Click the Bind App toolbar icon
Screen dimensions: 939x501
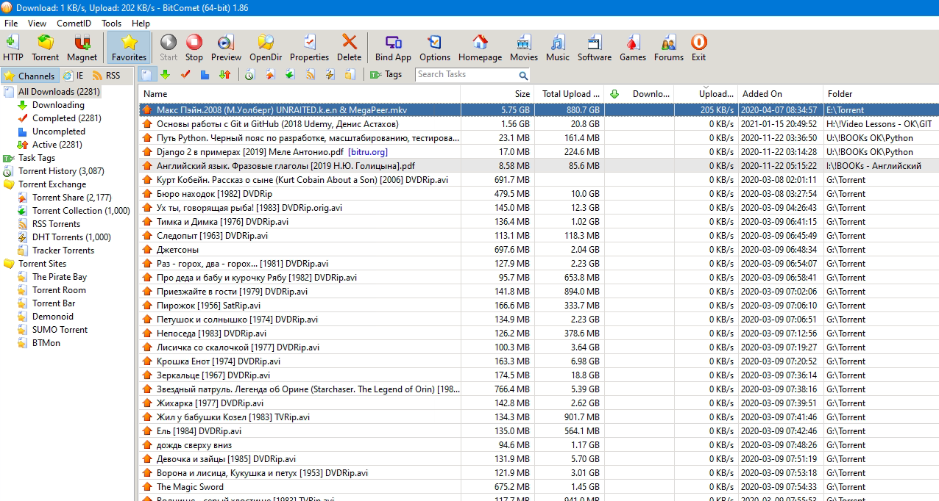coord(393,48)
